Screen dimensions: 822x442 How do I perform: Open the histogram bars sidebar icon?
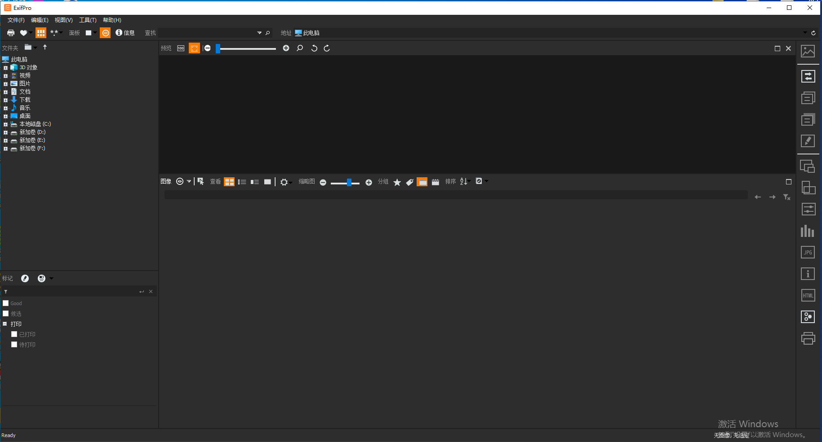tap(808, 231)
